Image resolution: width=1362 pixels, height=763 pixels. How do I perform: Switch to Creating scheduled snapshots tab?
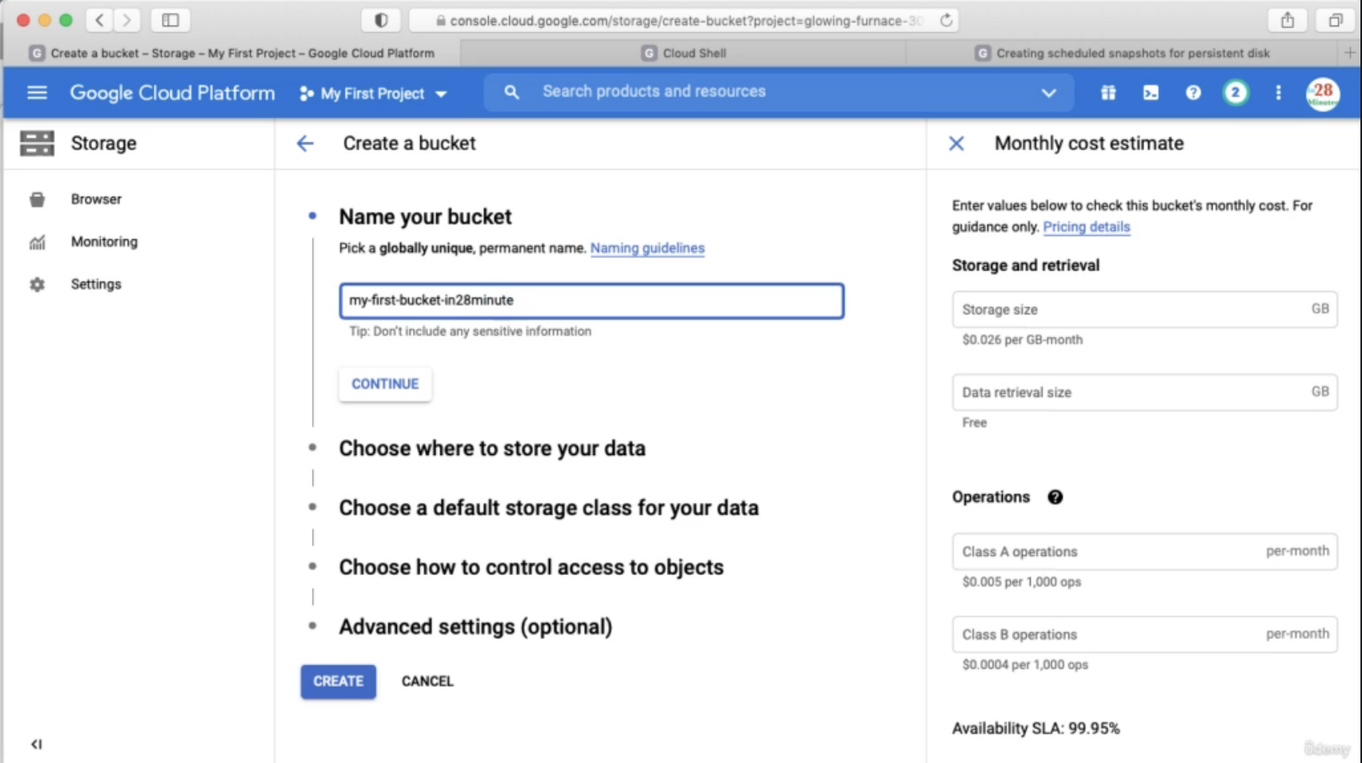click(1123, 53)
